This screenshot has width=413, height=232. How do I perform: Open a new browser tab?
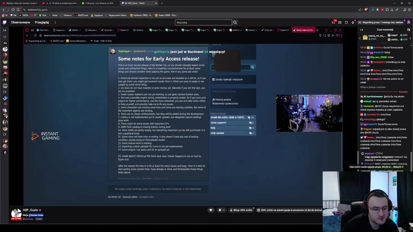coord(162,3)
